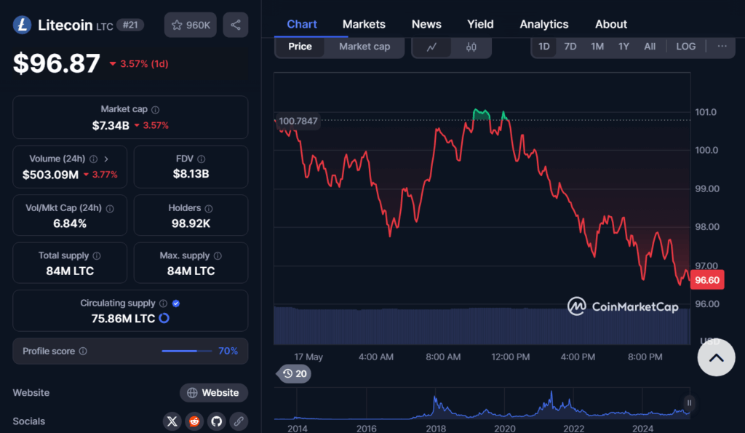The width and height of the screenshot is (745, 433).
Task: Open chart more options ellipsis menu
Action: pos(722,46)
